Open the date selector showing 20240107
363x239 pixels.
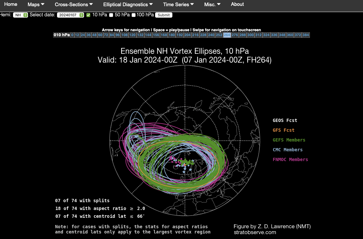(70, 15)
